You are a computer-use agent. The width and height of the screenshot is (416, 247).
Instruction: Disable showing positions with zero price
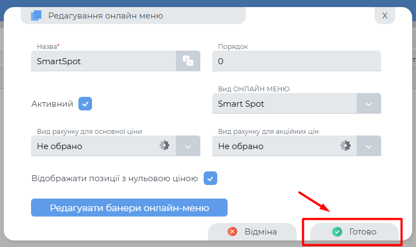210,178
